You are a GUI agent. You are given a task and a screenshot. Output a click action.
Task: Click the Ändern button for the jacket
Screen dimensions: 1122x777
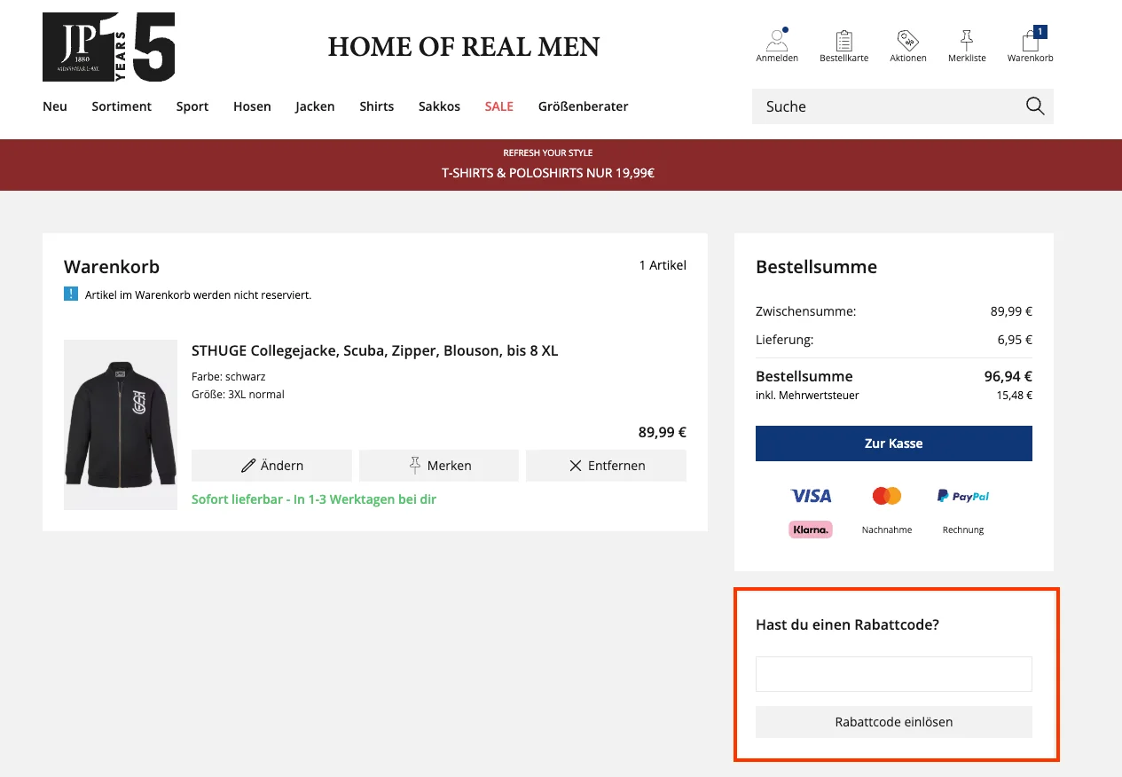(271, 466)
